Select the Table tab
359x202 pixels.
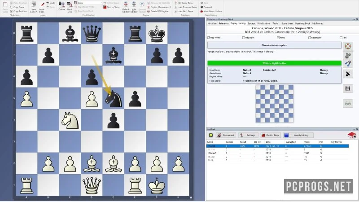275,23
